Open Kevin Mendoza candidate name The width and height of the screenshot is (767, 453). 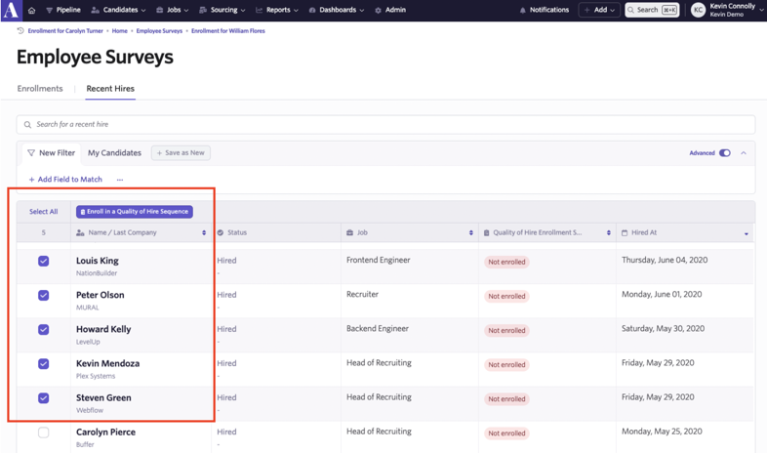107,363
